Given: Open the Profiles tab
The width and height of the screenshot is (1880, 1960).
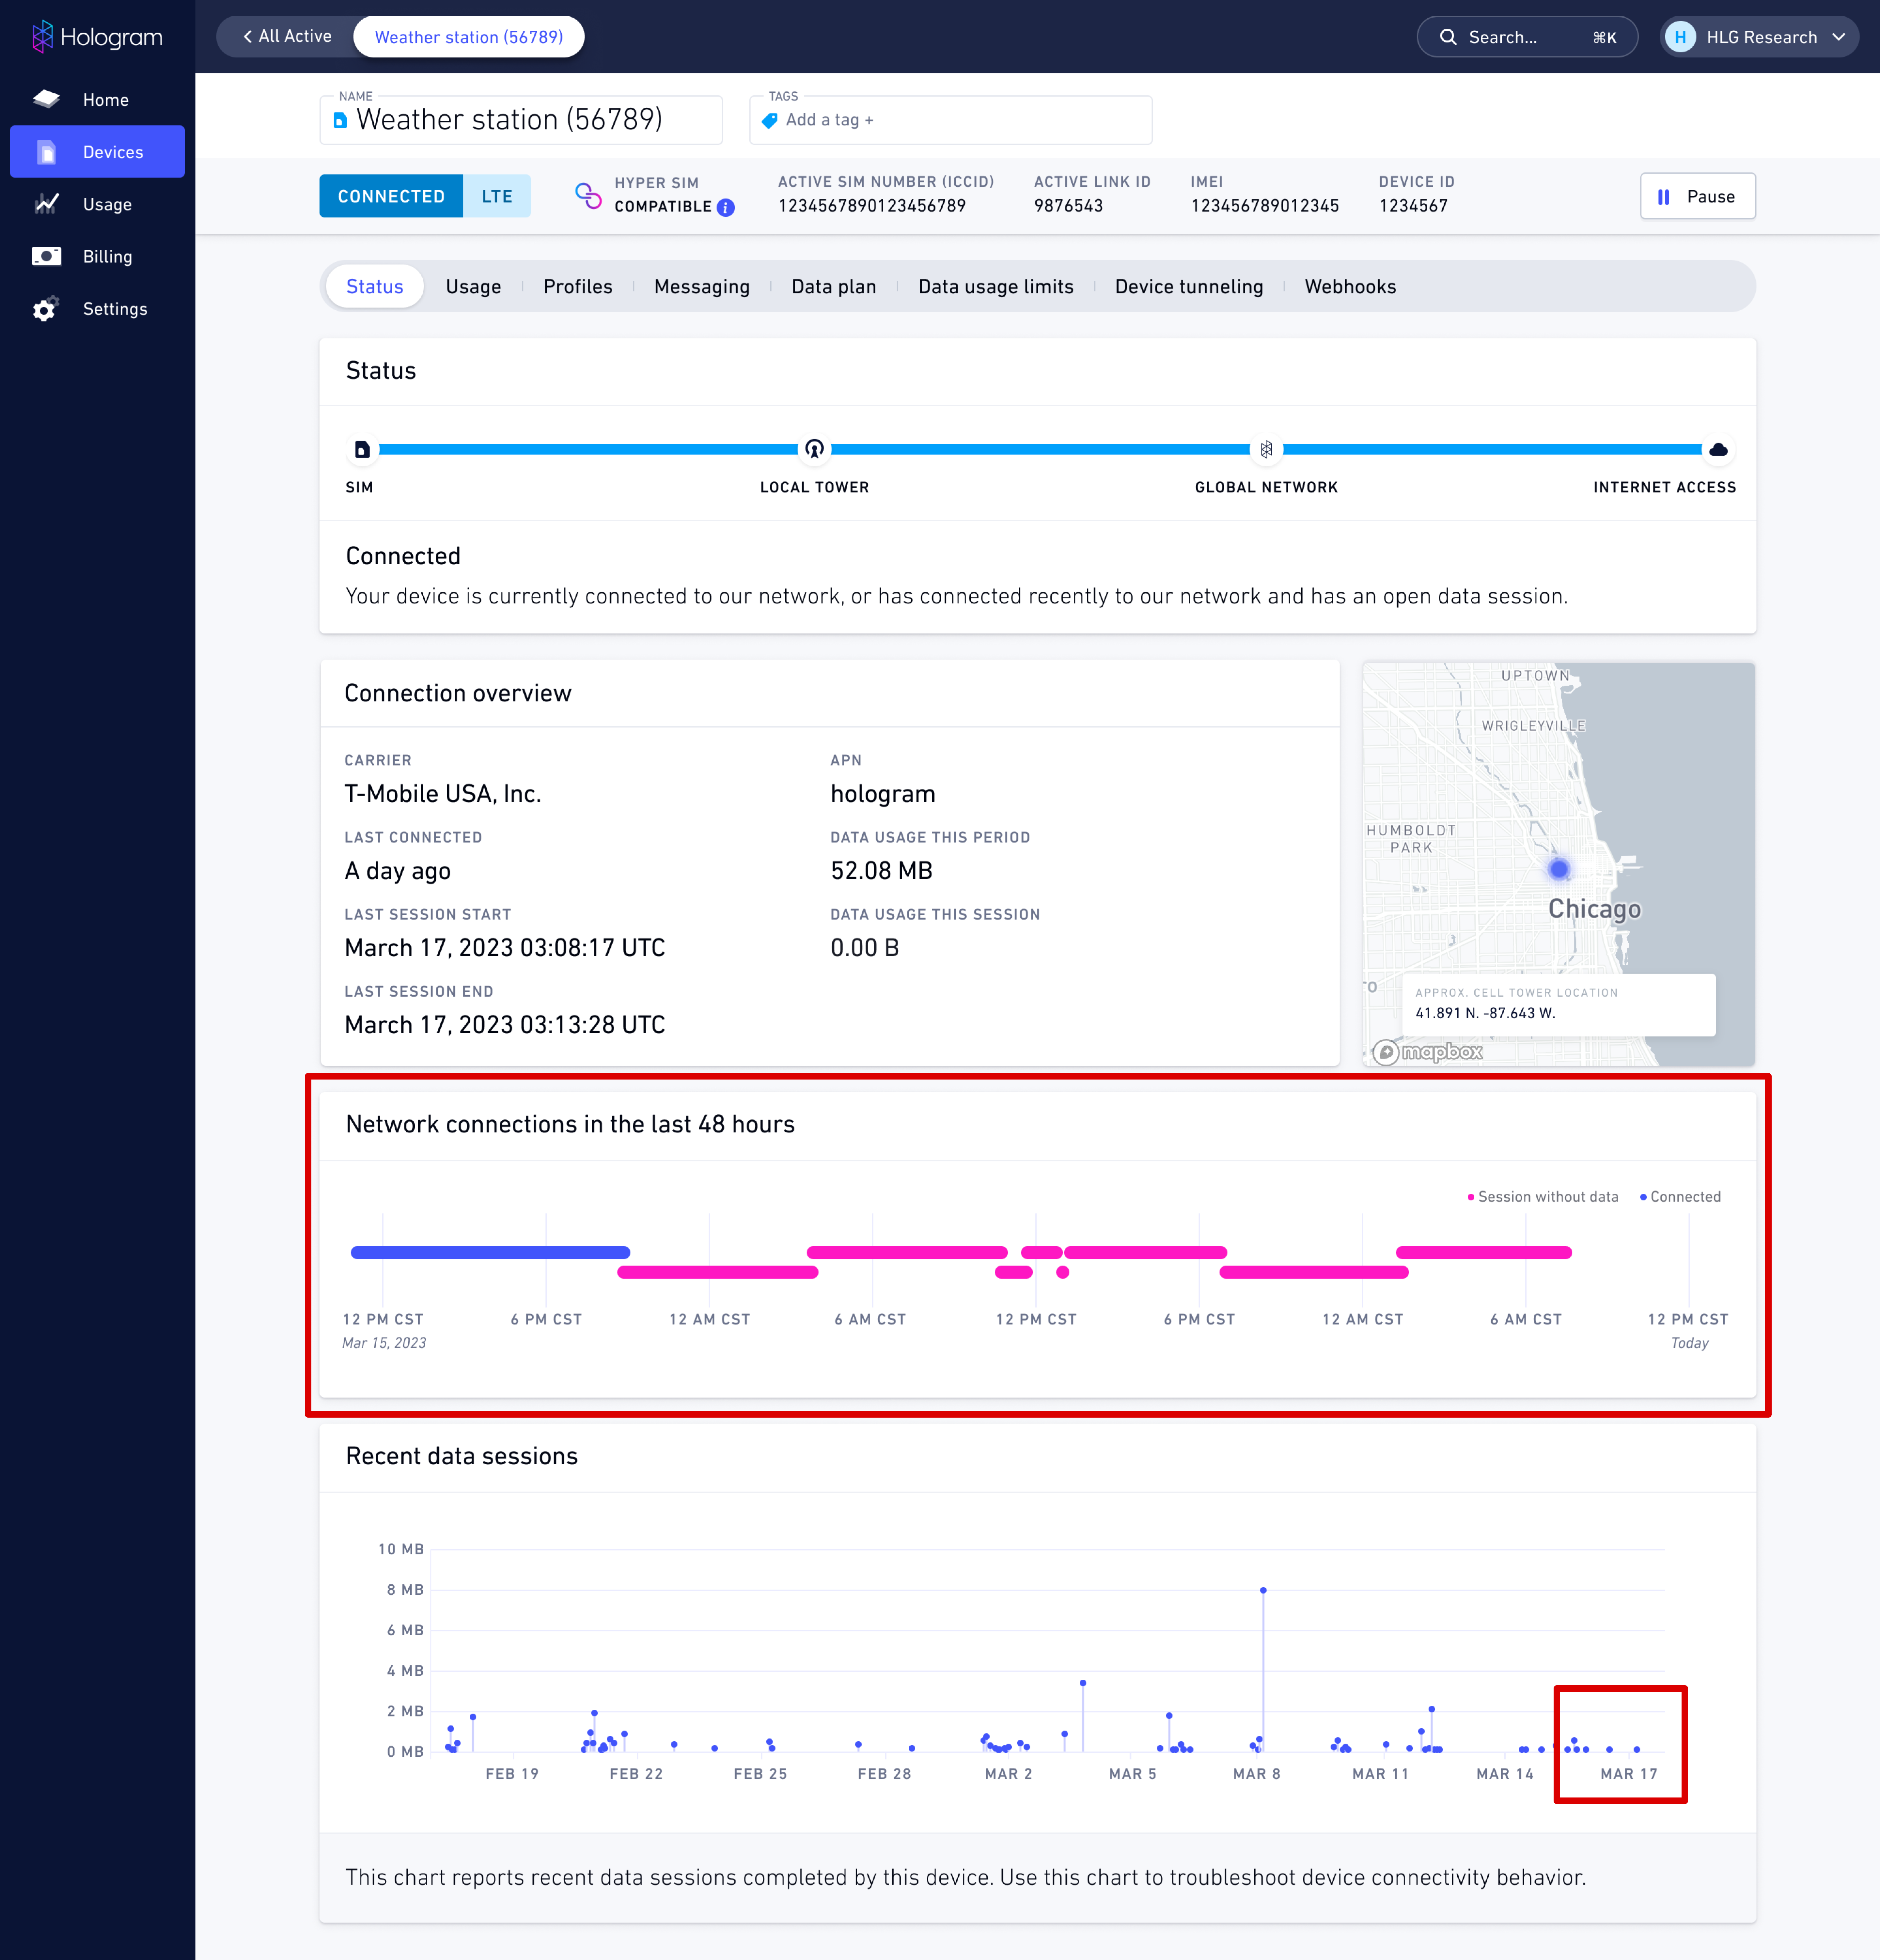Looking at the screenshot, I should [578, 287].
